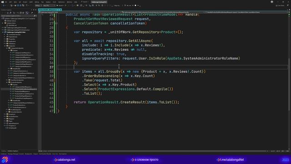Collapse the method outline at line 27
The width and height of the screenshot is (291, 164).
(56, 23)
